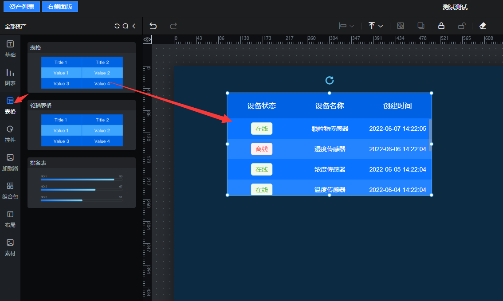Open the layer order dropdown
The width and height of the screenshot is (503, 301).
[375, 26]
